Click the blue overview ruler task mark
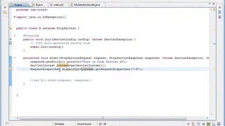Image resolution: width=225 pixels, height=126 pixels. pos(214,44)
